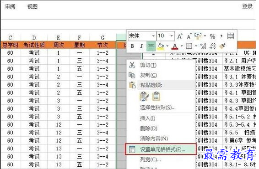
Task: Choose 删除(D) from the context menu
Action: (149, 128)
